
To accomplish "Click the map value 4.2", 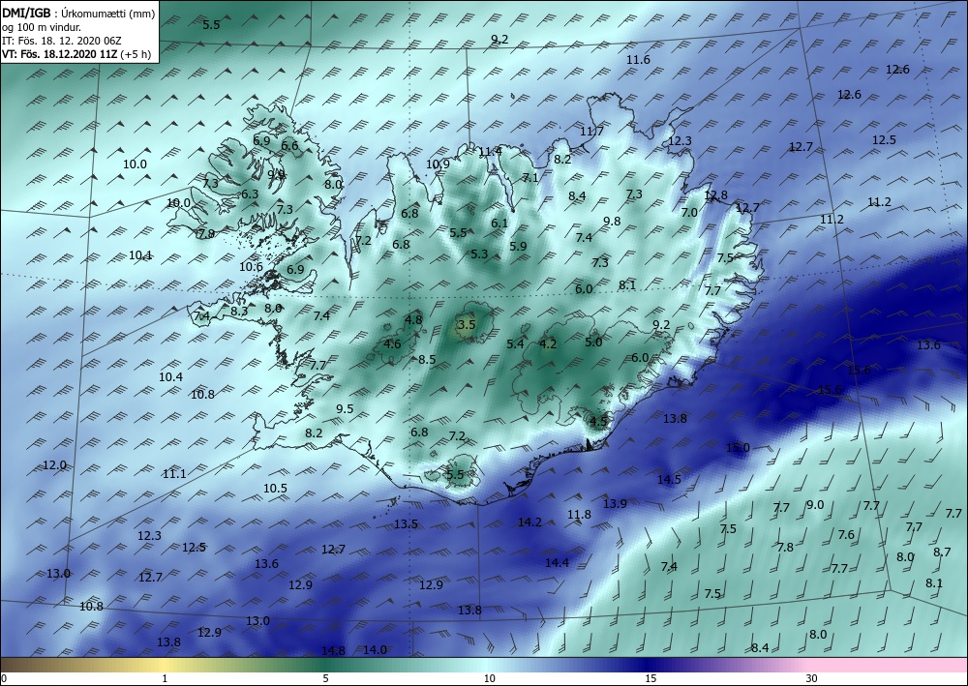I will click(548, 344).
